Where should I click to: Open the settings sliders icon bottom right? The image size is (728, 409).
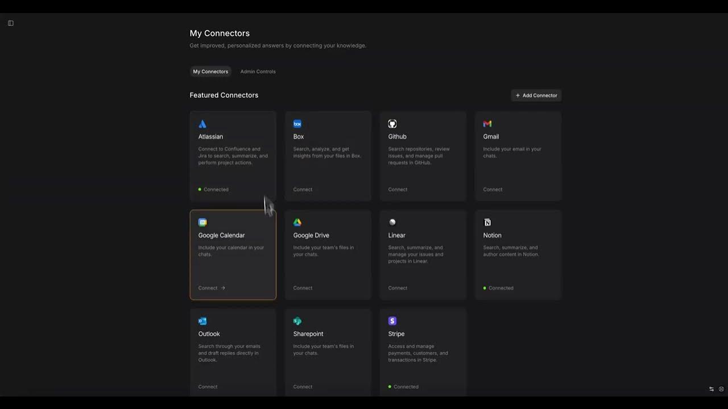pyautogui.click(x=712, y=389)
